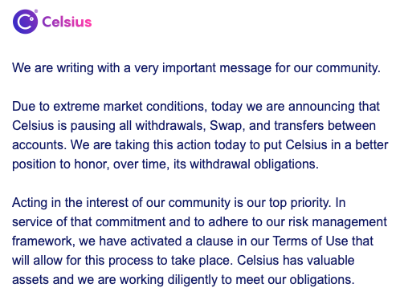The image size is (400, 296).
Task: Click the word "framework,"
Action: 43,241
